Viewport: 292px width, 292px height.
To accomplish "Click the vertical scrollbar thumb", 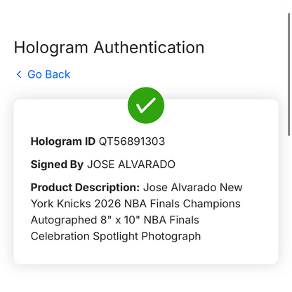I will point(288,74).
